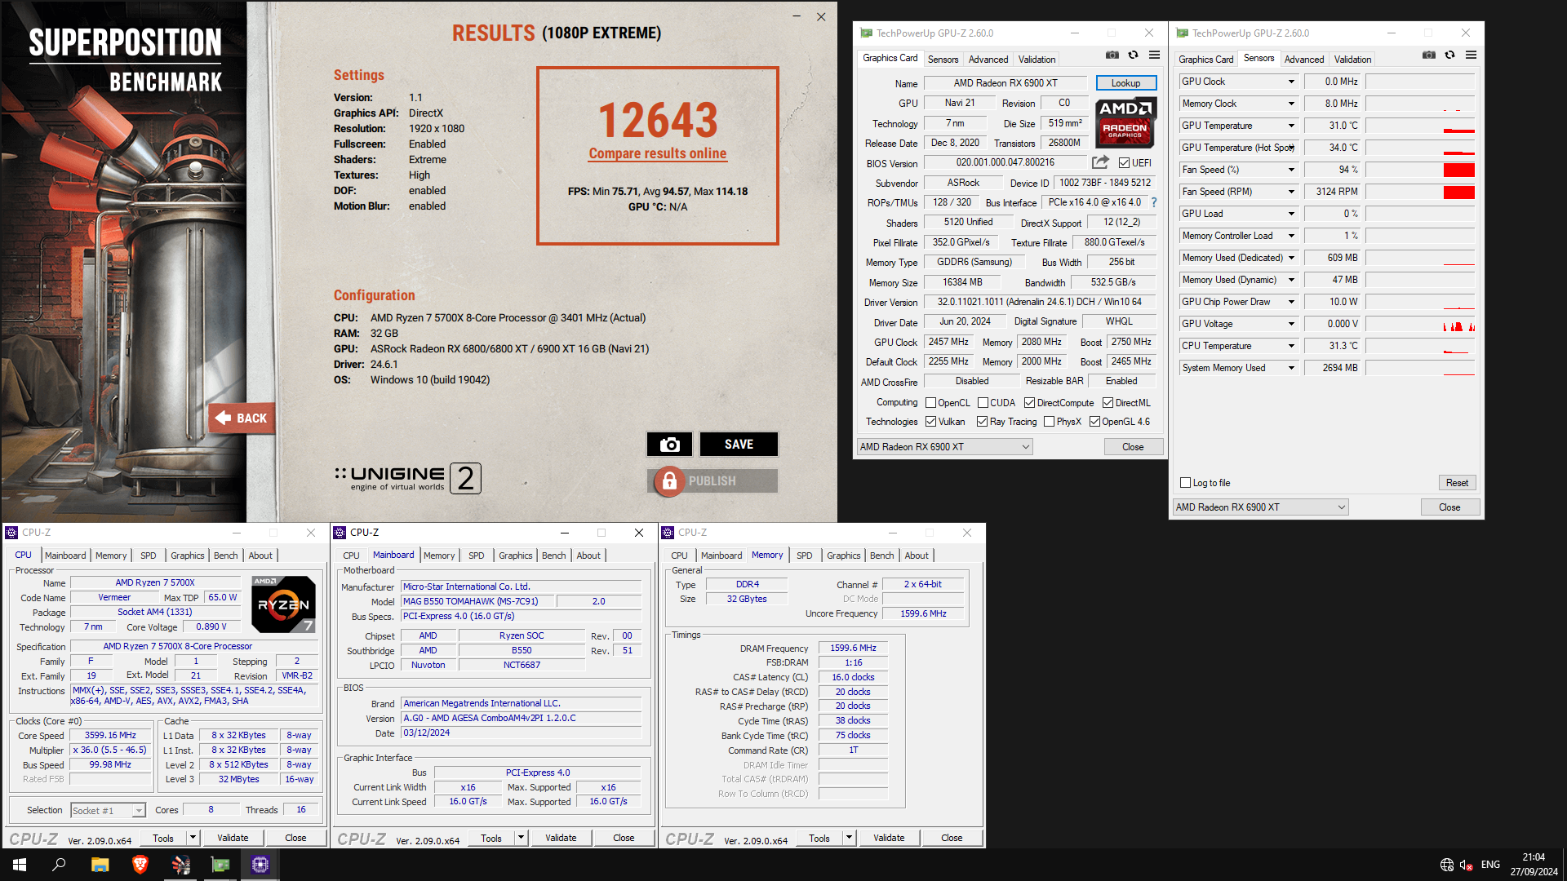The width and height of the screenshot is (1567, 881).
Task: Click the Bus Interface question mark icon
Action: click(x=1154, y=202)
